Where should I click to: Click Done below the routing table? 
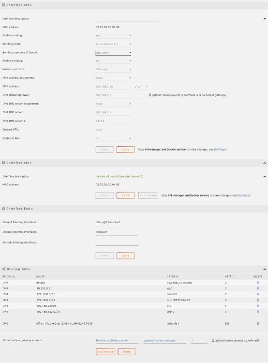coord(127,352)
